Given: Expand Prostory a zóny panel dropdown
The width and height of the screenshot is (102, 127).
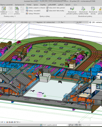Looking at the screenshot, I should pos(15,16).
